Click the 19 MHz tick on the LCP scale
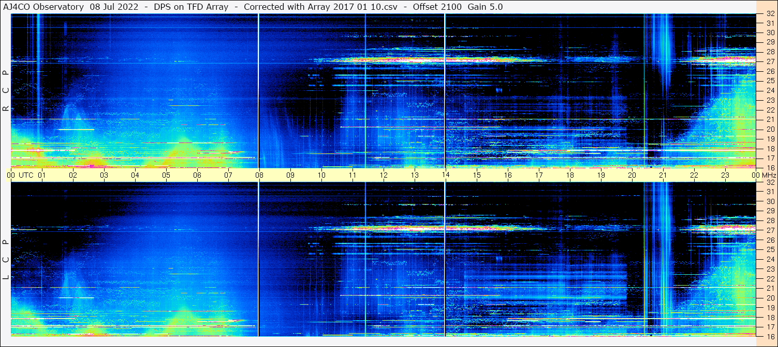The height and width of the screenshot is (347, 778). point(770,307)
